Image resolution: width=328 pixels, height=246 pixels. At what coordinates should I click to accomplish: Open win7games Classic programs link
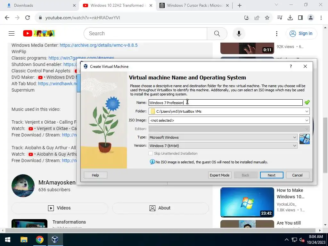click(81, 58)
